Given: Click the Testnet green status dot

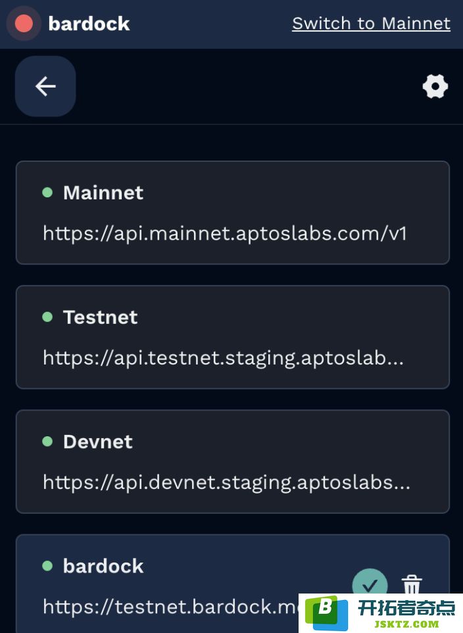Looking at the screenshot, I should [47, 317].
